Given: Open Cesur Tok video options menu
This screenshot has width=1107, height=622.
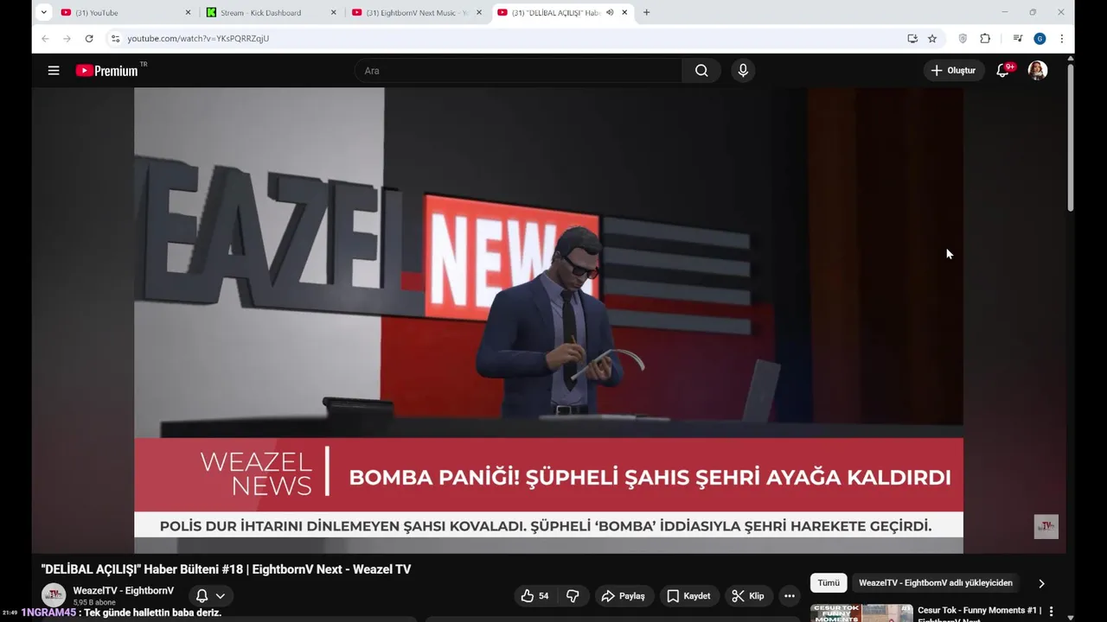Looking at the screenshot, I should coord(1051,611).
